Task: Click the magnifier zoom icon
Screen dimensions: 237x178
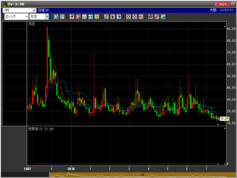Action: coord(56,17)
